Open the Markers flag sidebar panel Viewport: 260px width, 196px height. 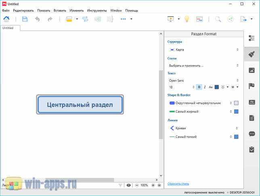[x=252, y=86]
